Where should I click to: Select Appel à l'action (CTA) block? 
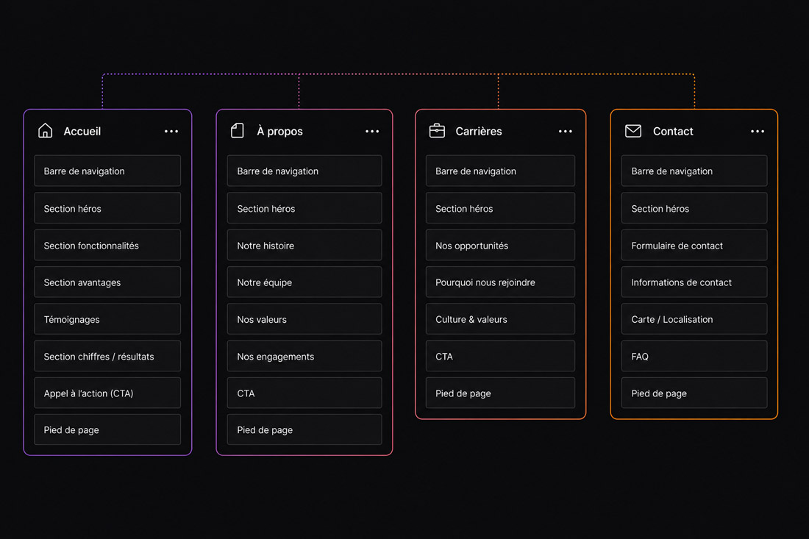[x=107, y=393]
